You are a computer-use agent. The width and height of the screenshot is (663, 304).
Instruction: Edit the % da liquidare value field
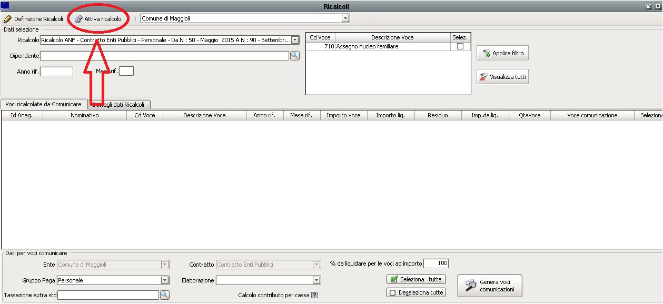[x=436, y=263]
